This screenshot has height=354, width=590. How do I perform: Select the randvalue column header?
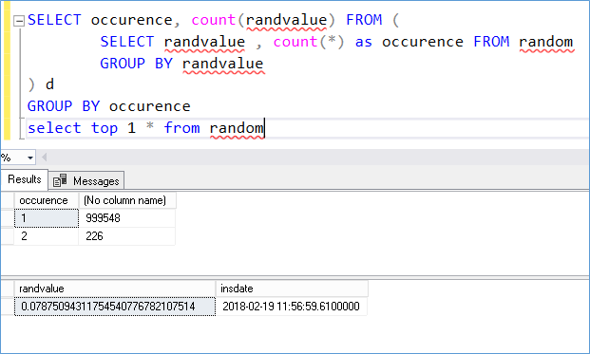point(115,289)
